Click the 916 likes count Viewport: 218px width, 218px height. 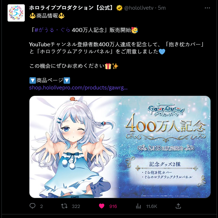pos(113,206)
